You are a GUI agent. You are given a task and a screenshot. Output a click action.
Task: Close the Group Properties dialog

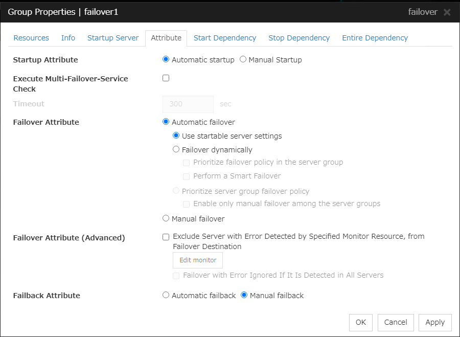pyautogui.click(x=447, y=12)
